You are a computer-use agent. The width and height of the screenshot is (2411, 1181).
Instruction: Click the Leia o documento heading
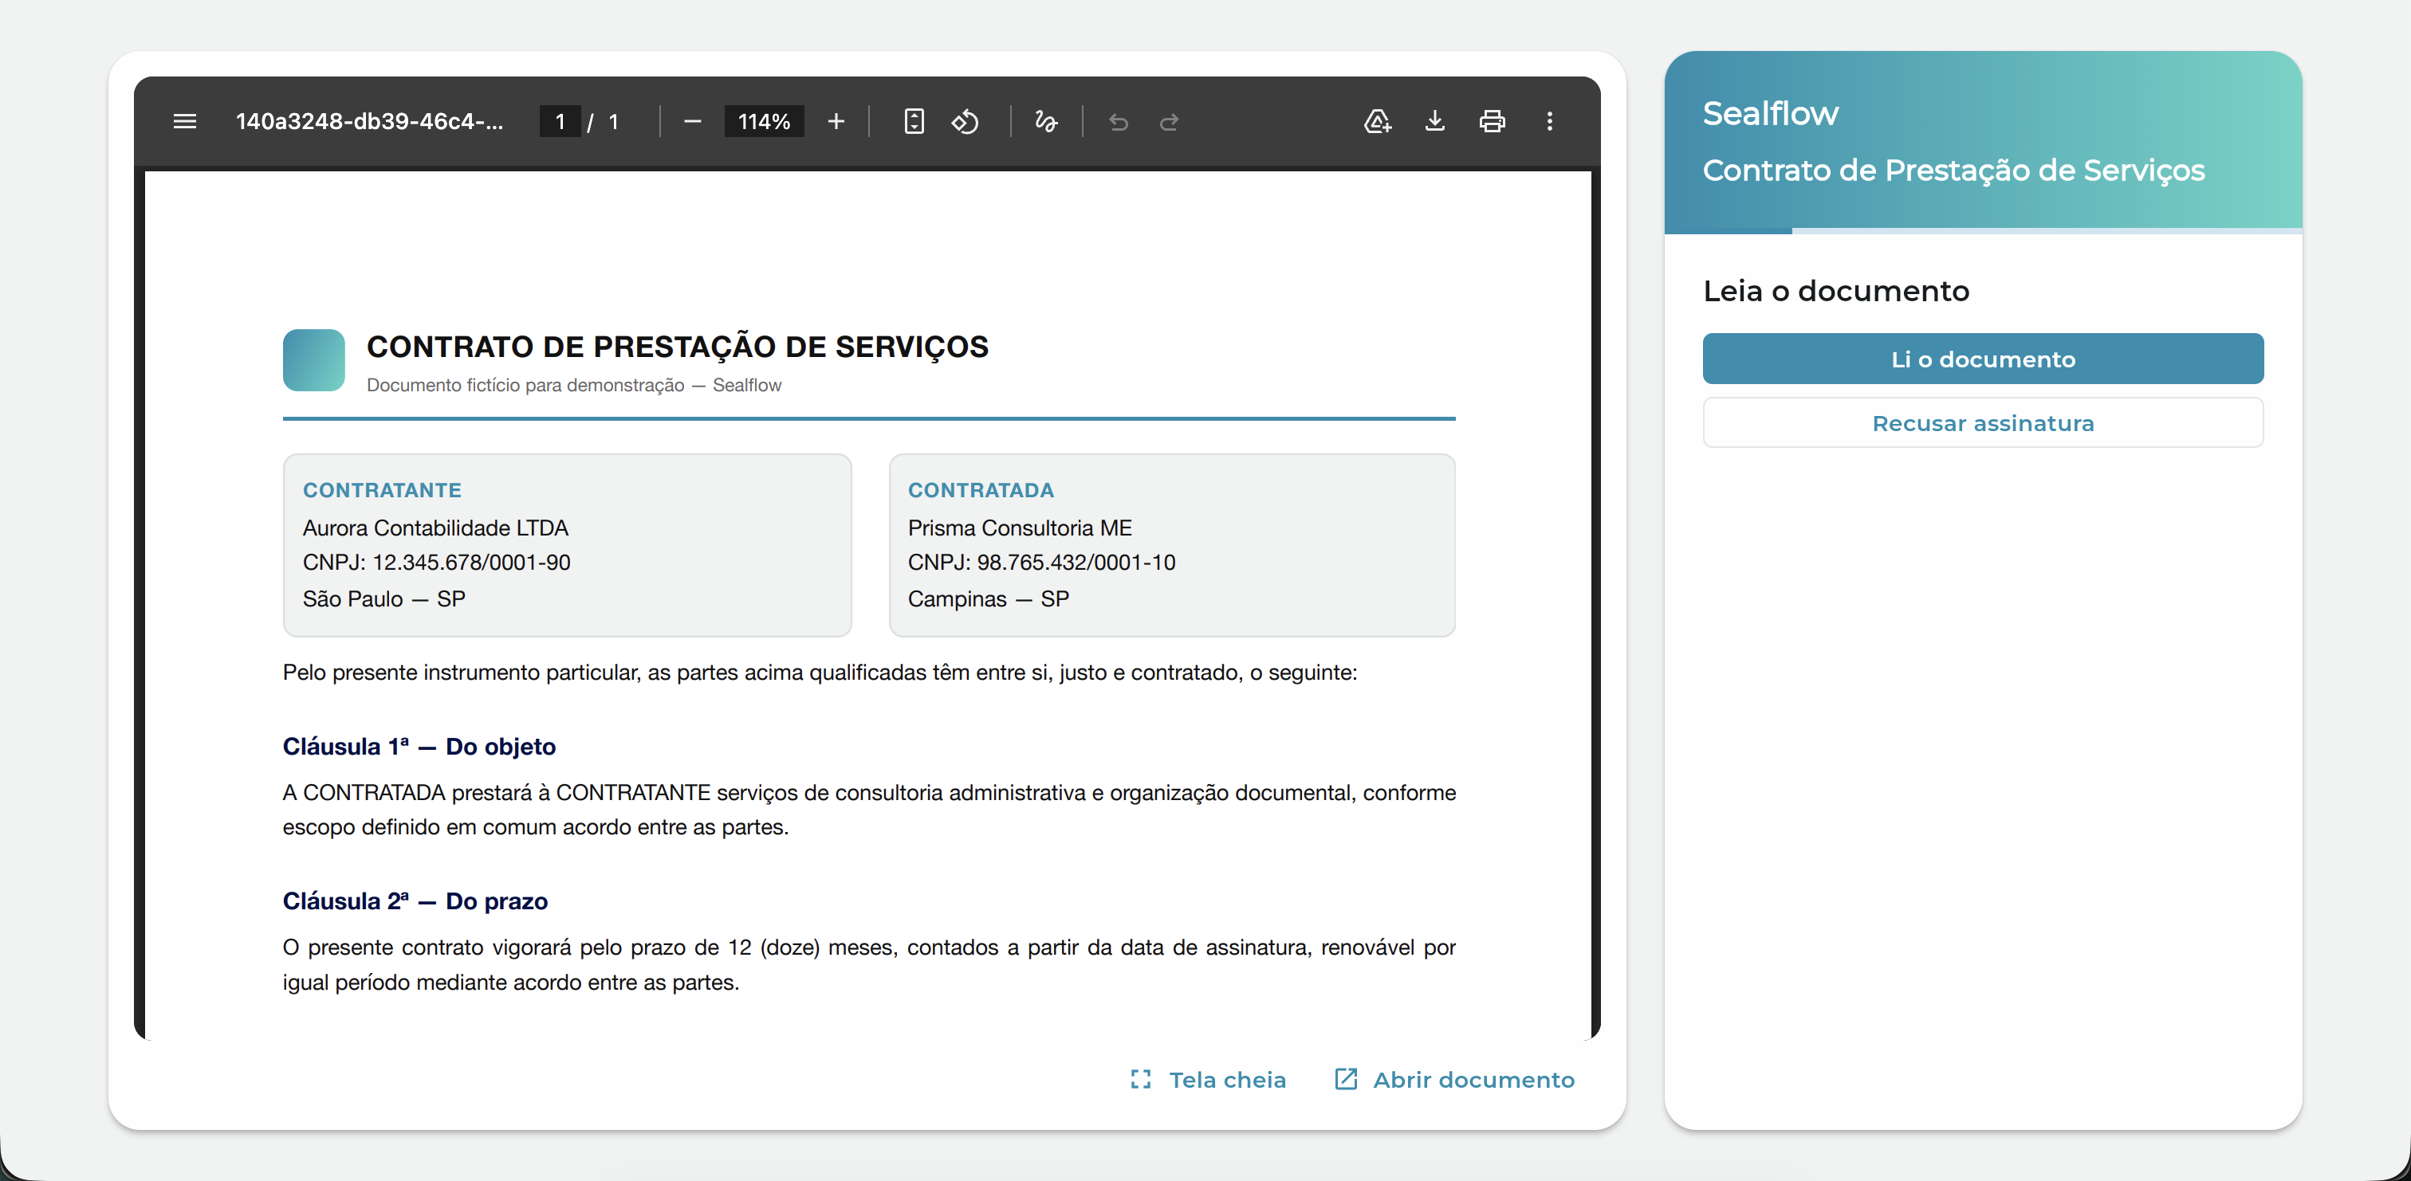(x=1835, y=291)
